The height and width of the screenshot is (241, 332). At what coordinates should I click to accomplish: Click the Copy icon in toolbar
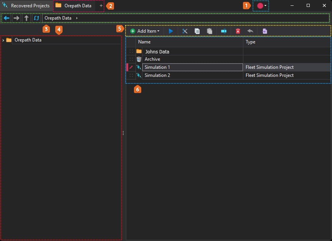pos(197,31)
